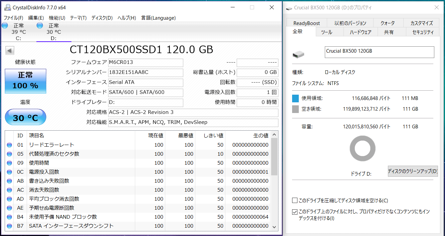Click the SMART list scrollbar down arrow
Screen dimensions: 445x236
[x=274, y=227]
